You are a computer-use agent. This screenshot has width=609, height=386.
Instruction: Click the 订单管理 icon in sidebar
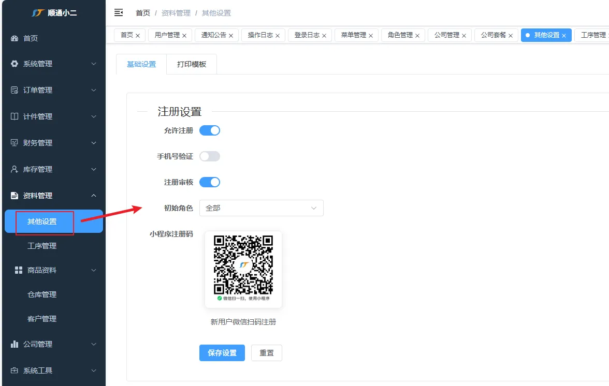pyautogui.click(x=15, y=90)
